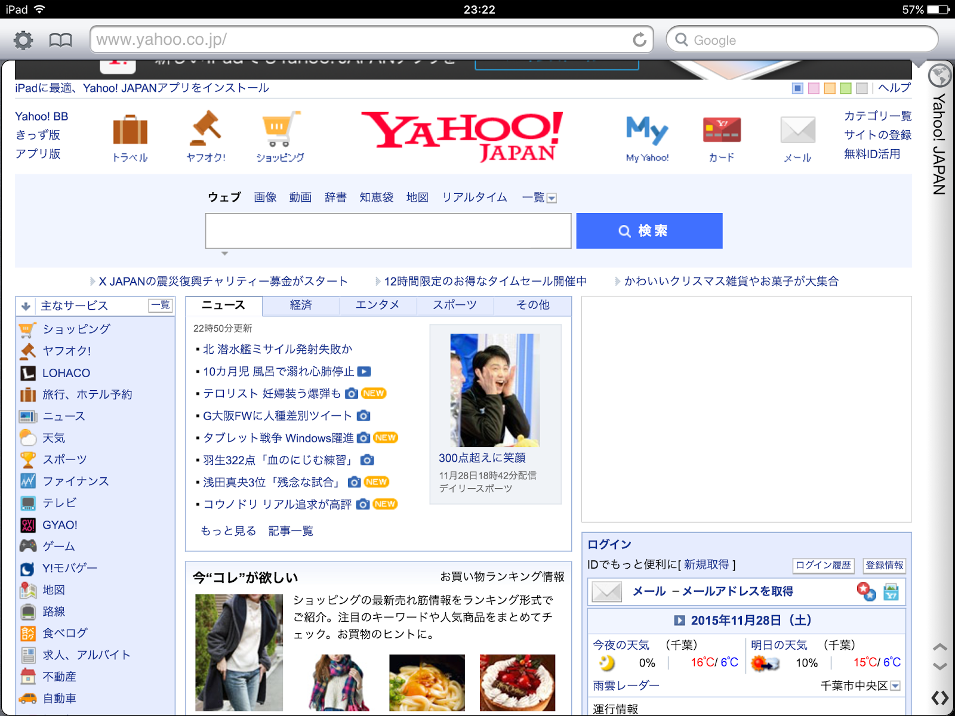The image size is (955, 716).
Task: Select the 知恵袋 search tab
Action: coord(377,197)
